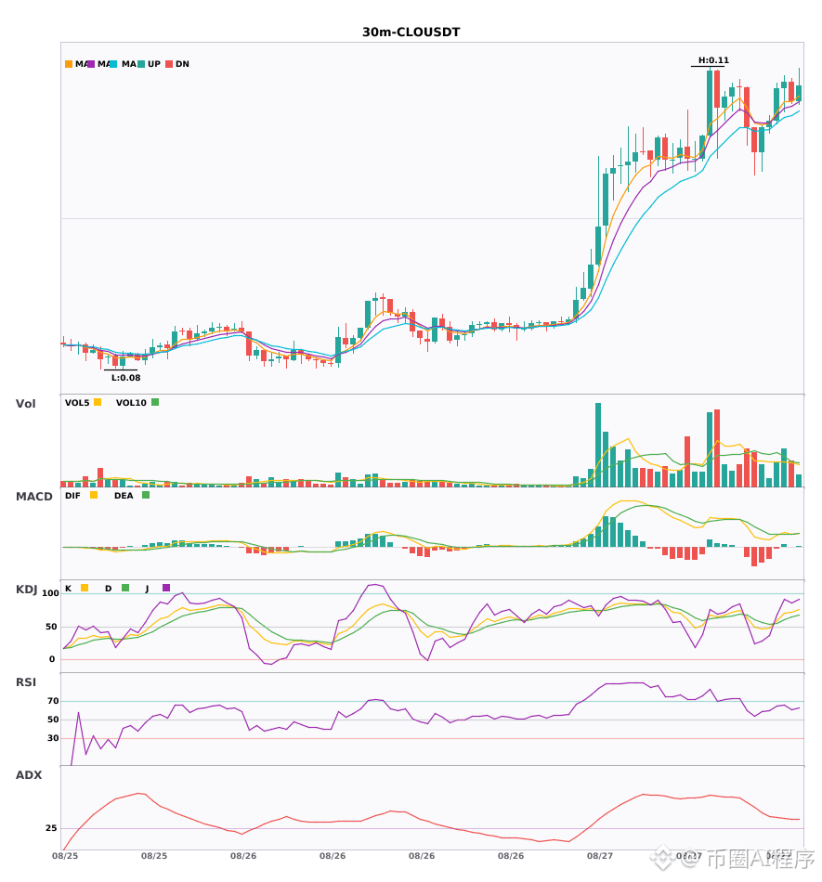822x882 pixels.
Task: Click the tallest green volume bar
Action: (598, 445)
